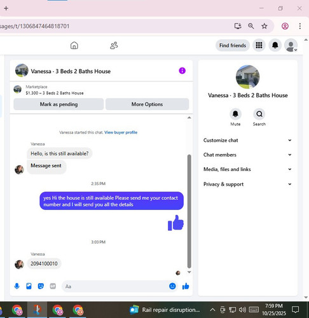Expand Media, files and links section
Screen dimensions: 309x318
click(247, 169)
